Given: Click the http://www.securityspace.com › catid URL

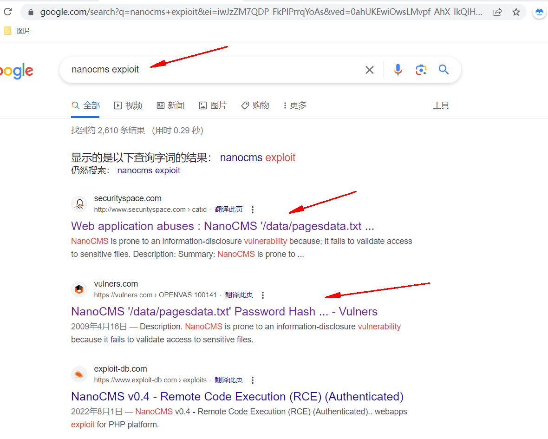Looking at the screenshot, I should 150,210.
